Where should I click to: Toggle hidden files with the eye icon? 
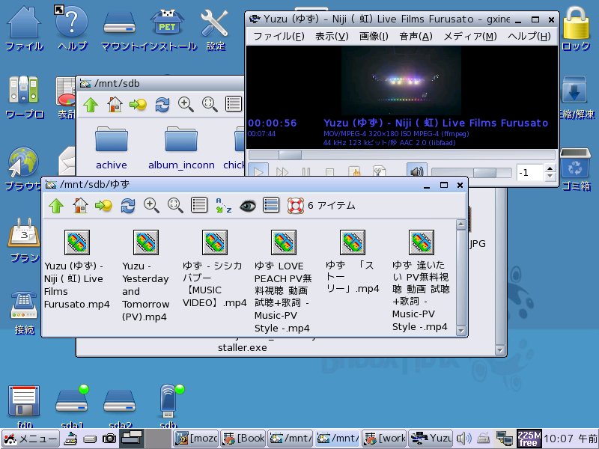point(247,205)
